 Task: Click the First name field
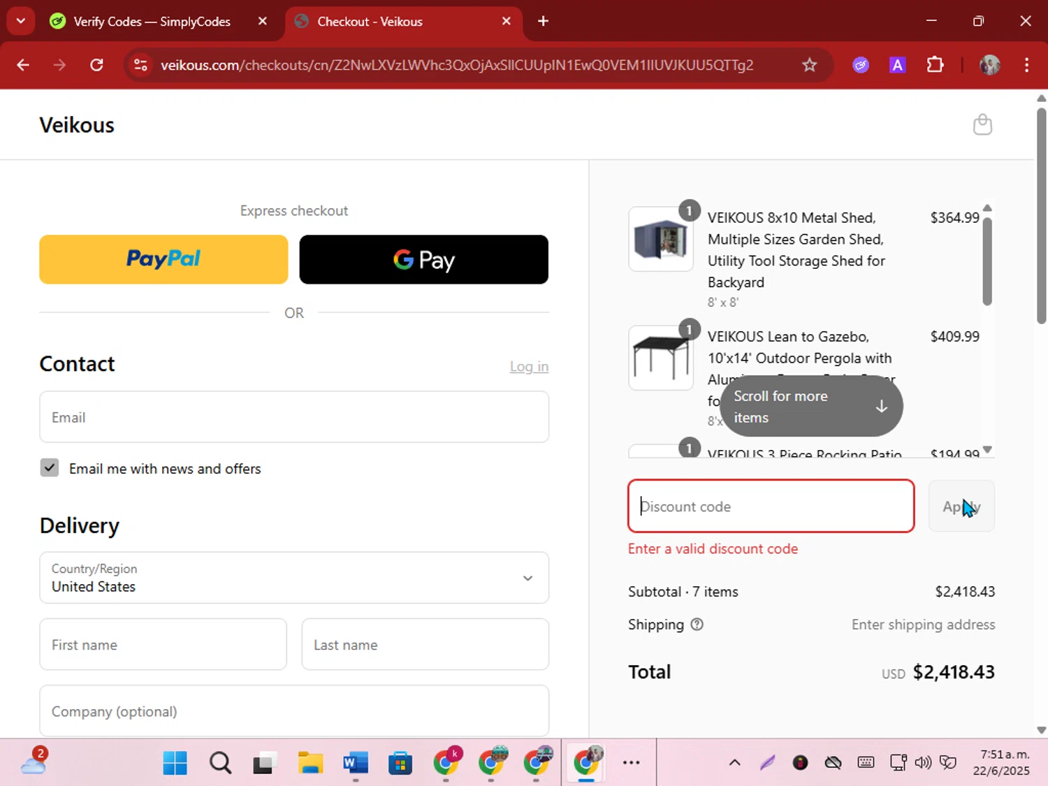coord(163,644)
